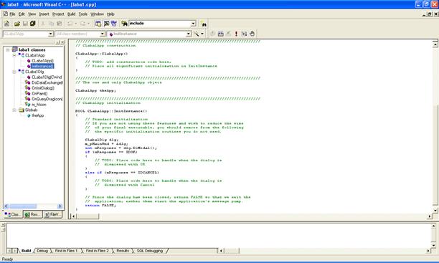Open the Insert menu

tap(44, 14)
